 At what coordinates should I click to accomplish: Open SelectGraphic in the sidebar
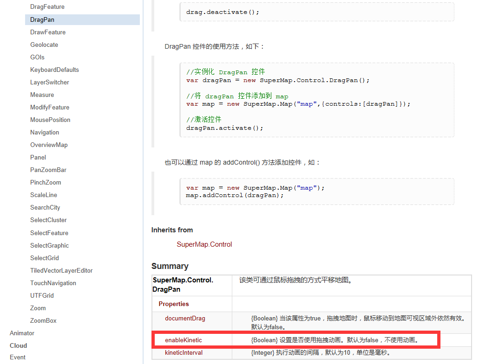point(50,246)
